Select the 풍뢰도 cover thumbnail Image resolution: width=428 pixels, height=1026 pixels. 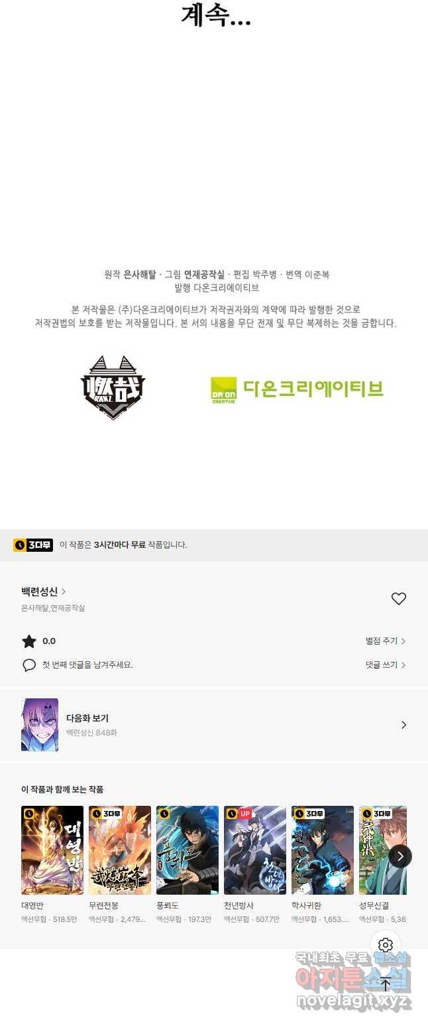[187, 850]
